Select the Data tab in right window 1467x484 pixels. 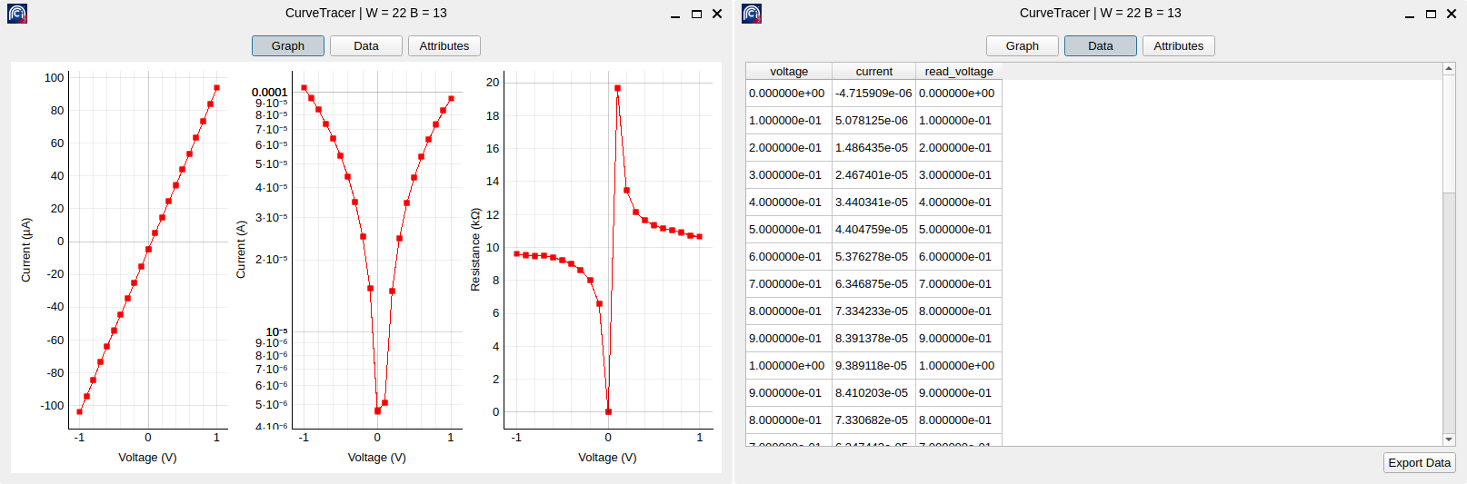(x=1101, y=46)
